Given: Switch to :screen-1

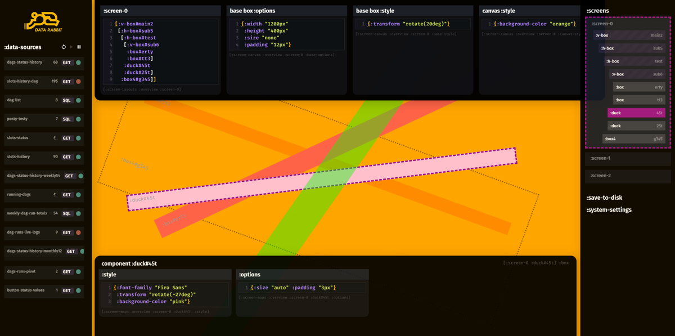Looking at the screenshot, I should (x=628, y=158).
